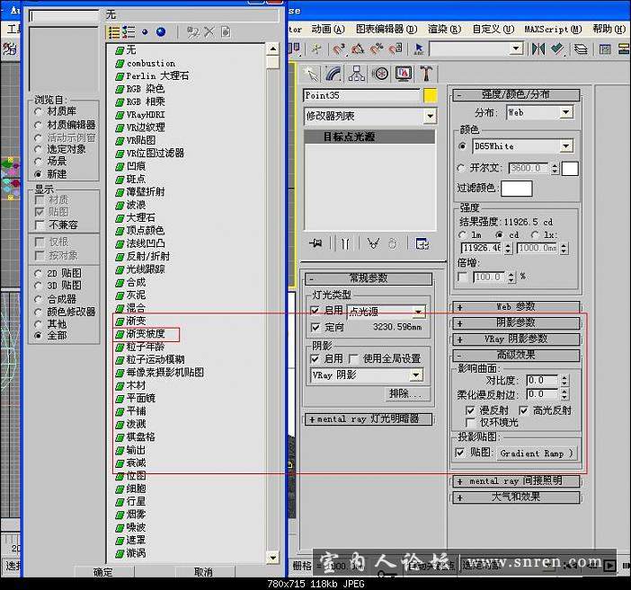Image resolution: width=631 pixels, height=590 pixels.
Task: Click 确定 button in map browser
Action: [104, 571]
